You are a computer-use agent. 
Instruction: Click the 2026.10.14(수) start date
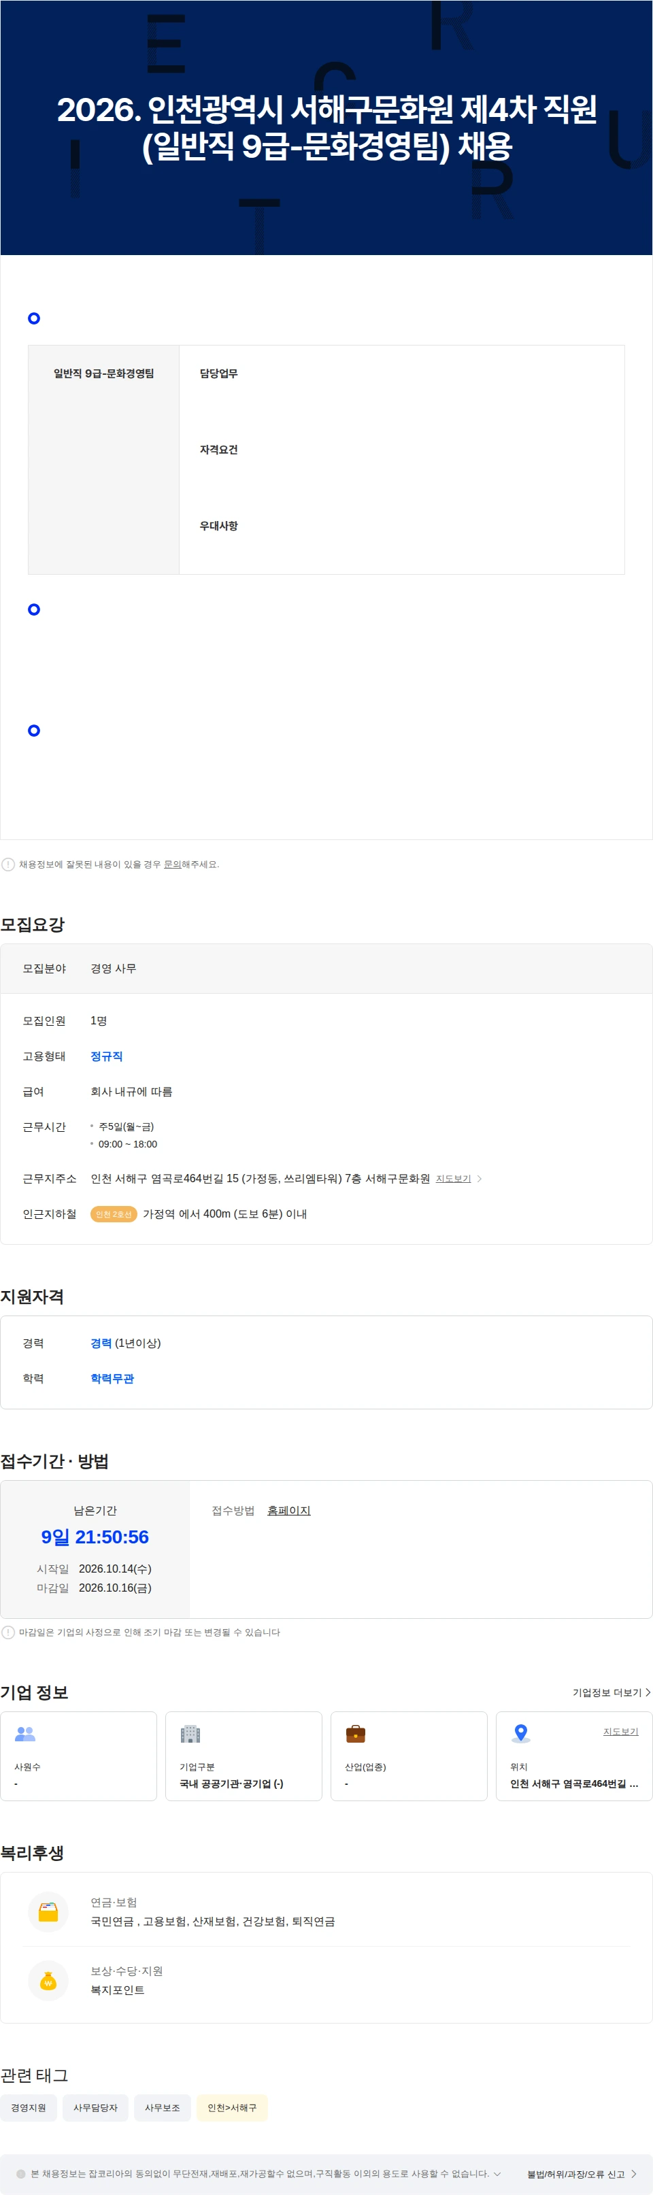coord(115,1568)
